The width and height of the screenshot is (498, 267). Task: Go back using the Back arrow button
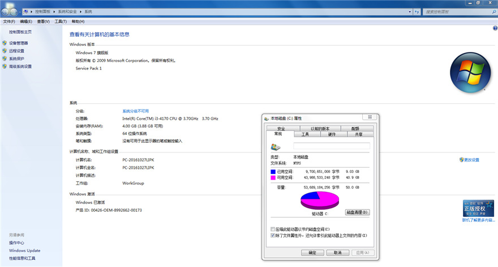click(5, 12)
